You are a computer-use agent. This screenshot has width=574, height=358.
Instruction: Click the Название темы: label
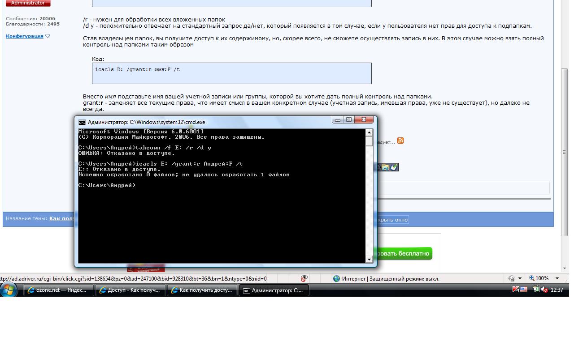(26, 218)
